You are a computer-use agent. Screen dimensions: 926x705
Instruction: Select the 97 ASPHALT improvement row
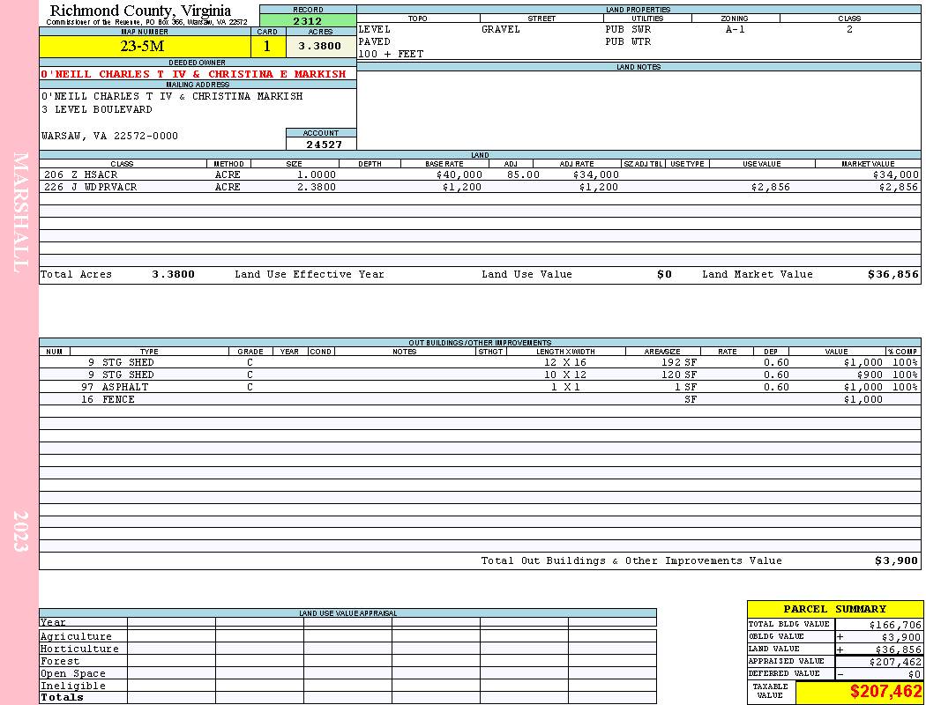click(480, 387)
